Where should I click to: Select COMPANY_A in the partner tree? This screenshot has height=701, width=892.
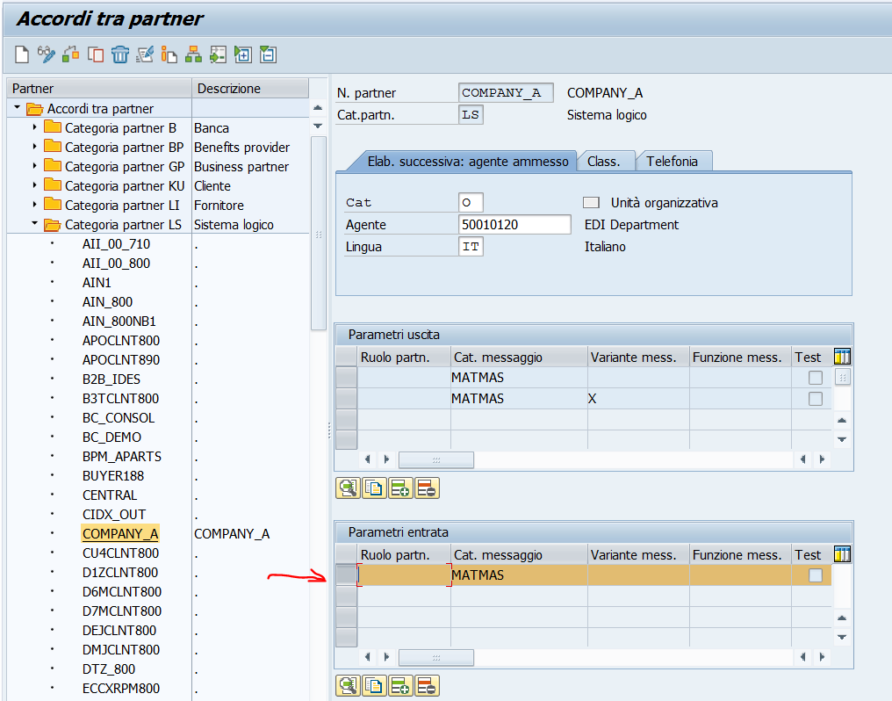(120, 534)
